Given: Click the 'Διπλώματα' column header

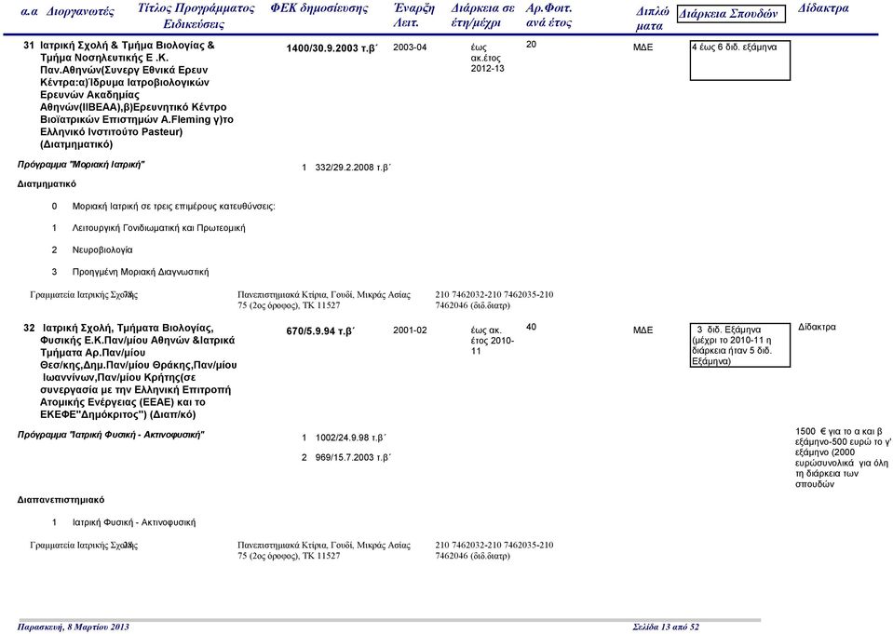Looking at the screenshot, I should [x=652, y=19].
